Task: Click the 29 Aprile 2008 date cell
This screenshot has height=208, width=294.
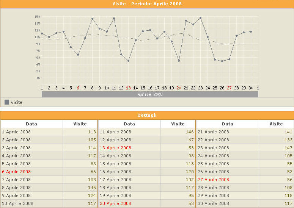Action: point(228,195)
